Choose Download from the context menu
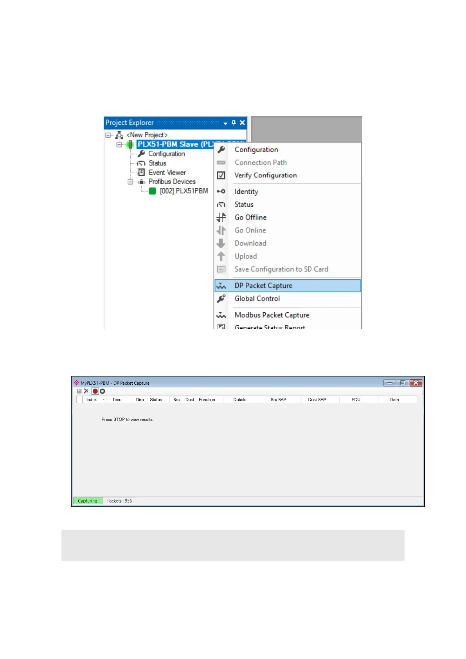 (250, 243)
